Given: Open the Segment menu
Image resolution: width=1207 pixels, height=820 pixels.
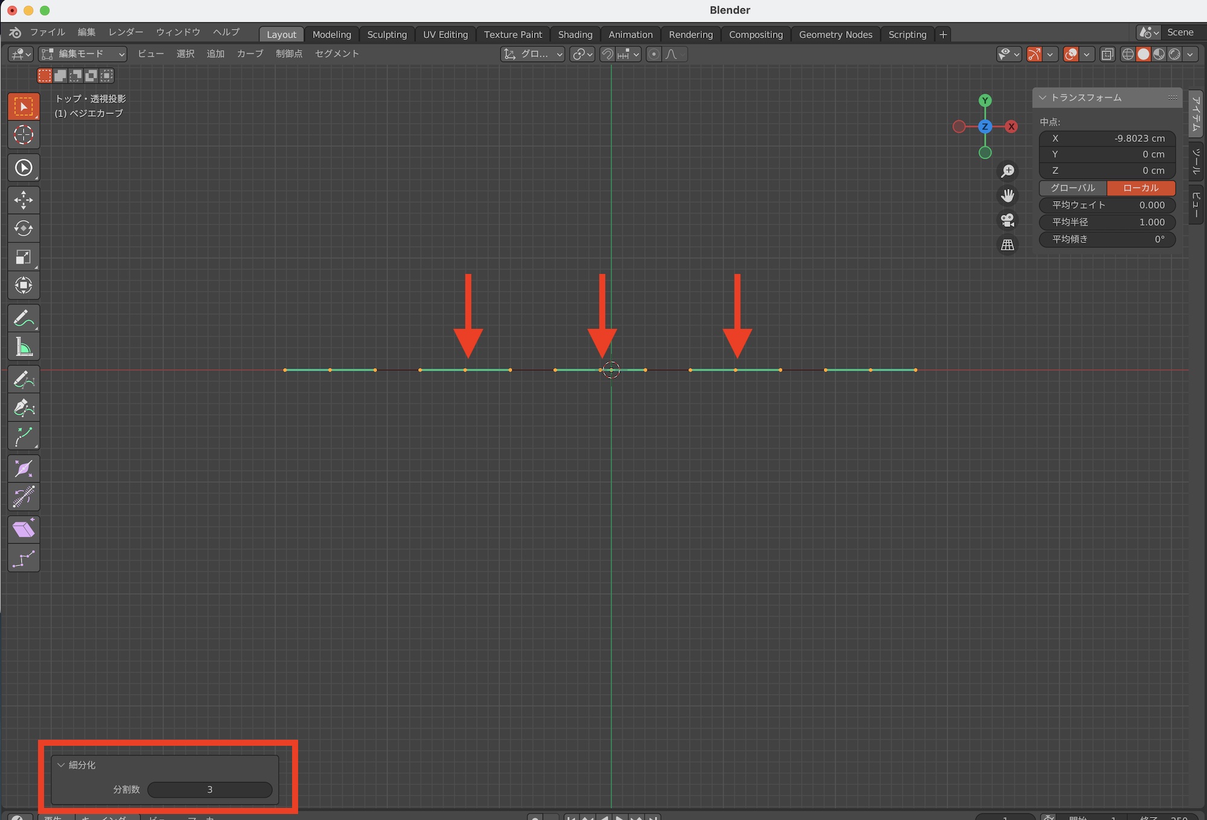Looking at the screenshot, I should coord(337,54).
